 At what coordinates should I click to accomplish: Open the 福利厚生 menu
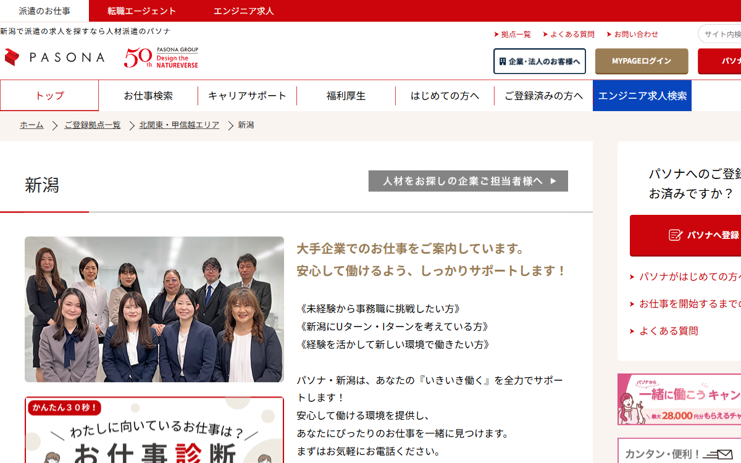(346, 96)
